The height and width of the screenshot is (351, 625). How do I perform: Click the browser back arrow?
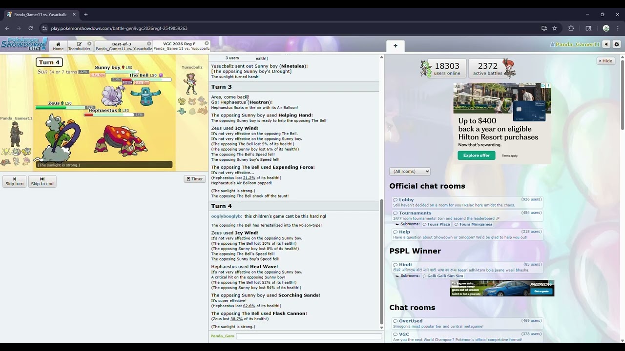(x=7, y=28)
